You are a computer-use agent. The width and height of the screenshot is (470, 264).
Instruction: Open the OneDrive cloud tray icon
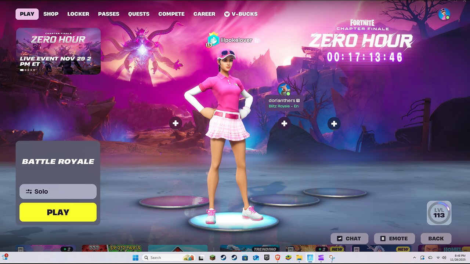pos(430,257)
